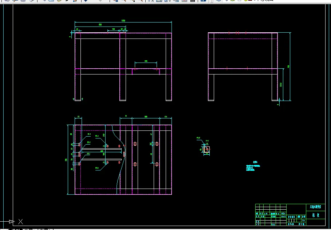
Task: Select the side view overall height dimension text
Action: 288,66
